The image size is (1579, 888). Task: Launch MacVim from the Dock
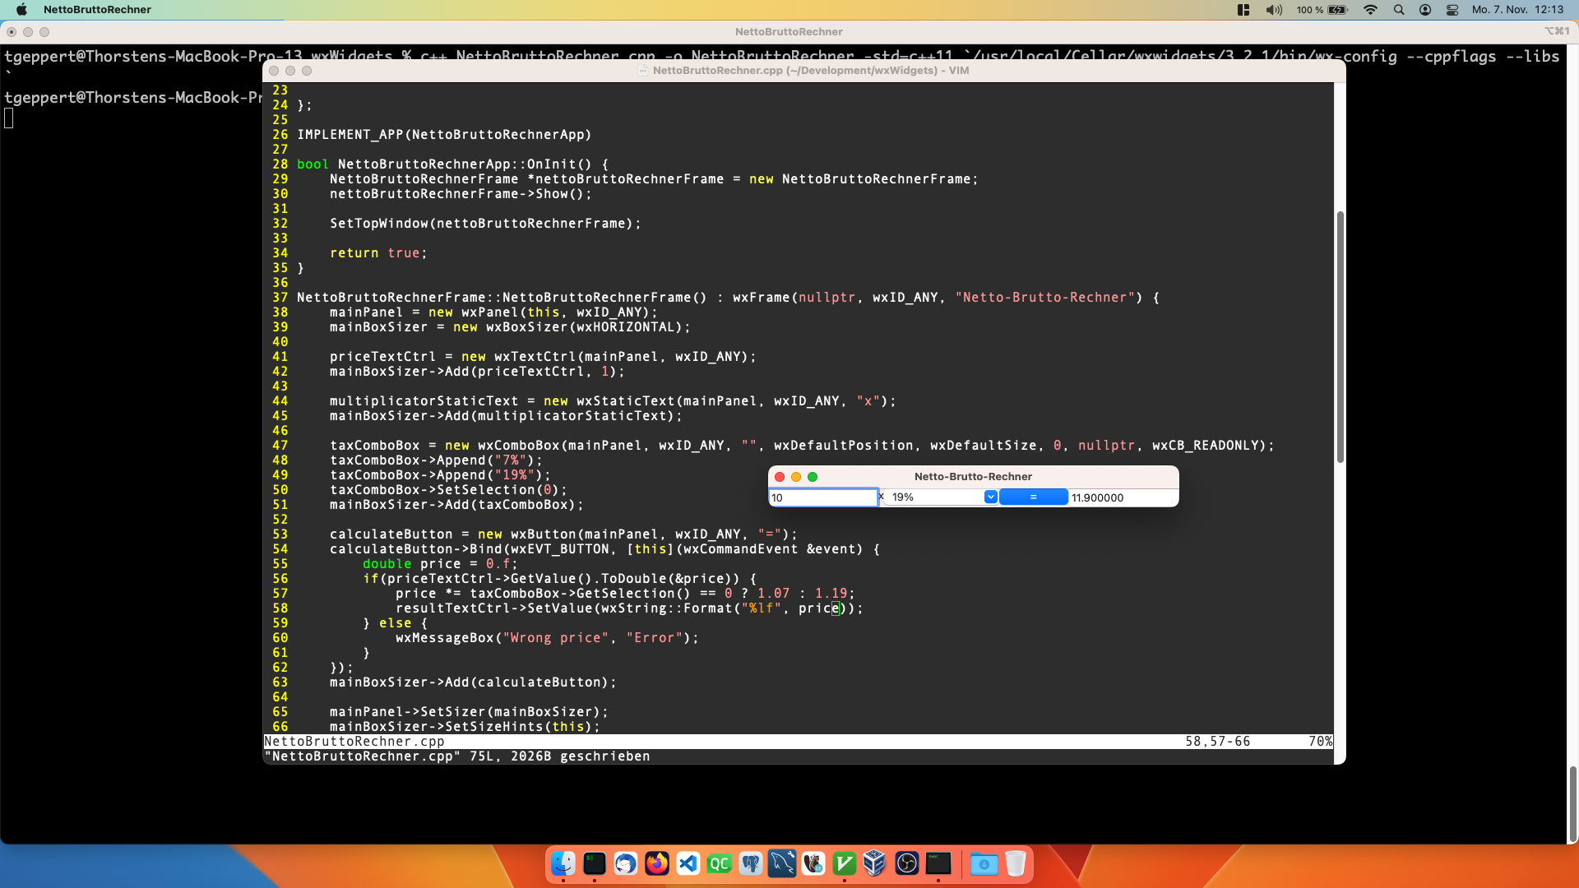(845, 863)
